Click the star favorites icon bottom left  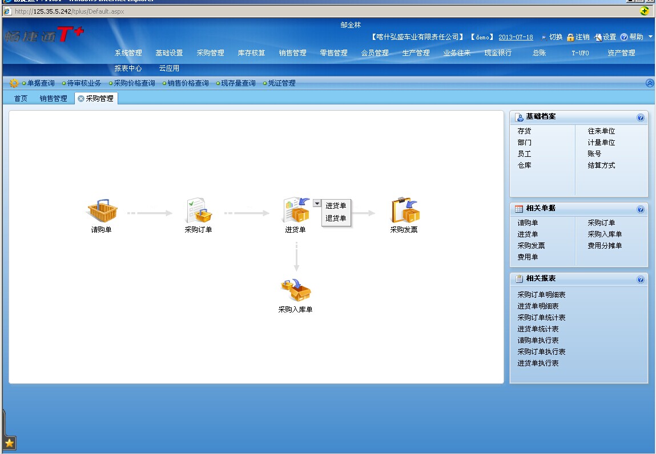(9, 443)
